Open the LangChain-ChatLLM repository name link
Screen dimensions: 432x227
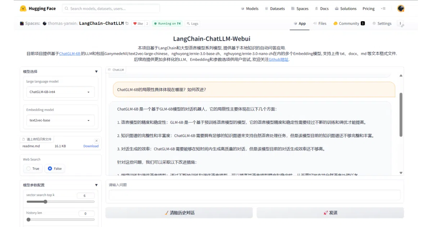(x=101, y=23)
